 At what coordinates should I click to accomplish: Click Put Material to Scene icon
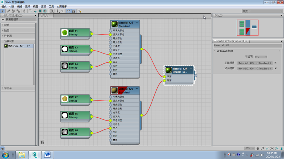pos(13,11)
